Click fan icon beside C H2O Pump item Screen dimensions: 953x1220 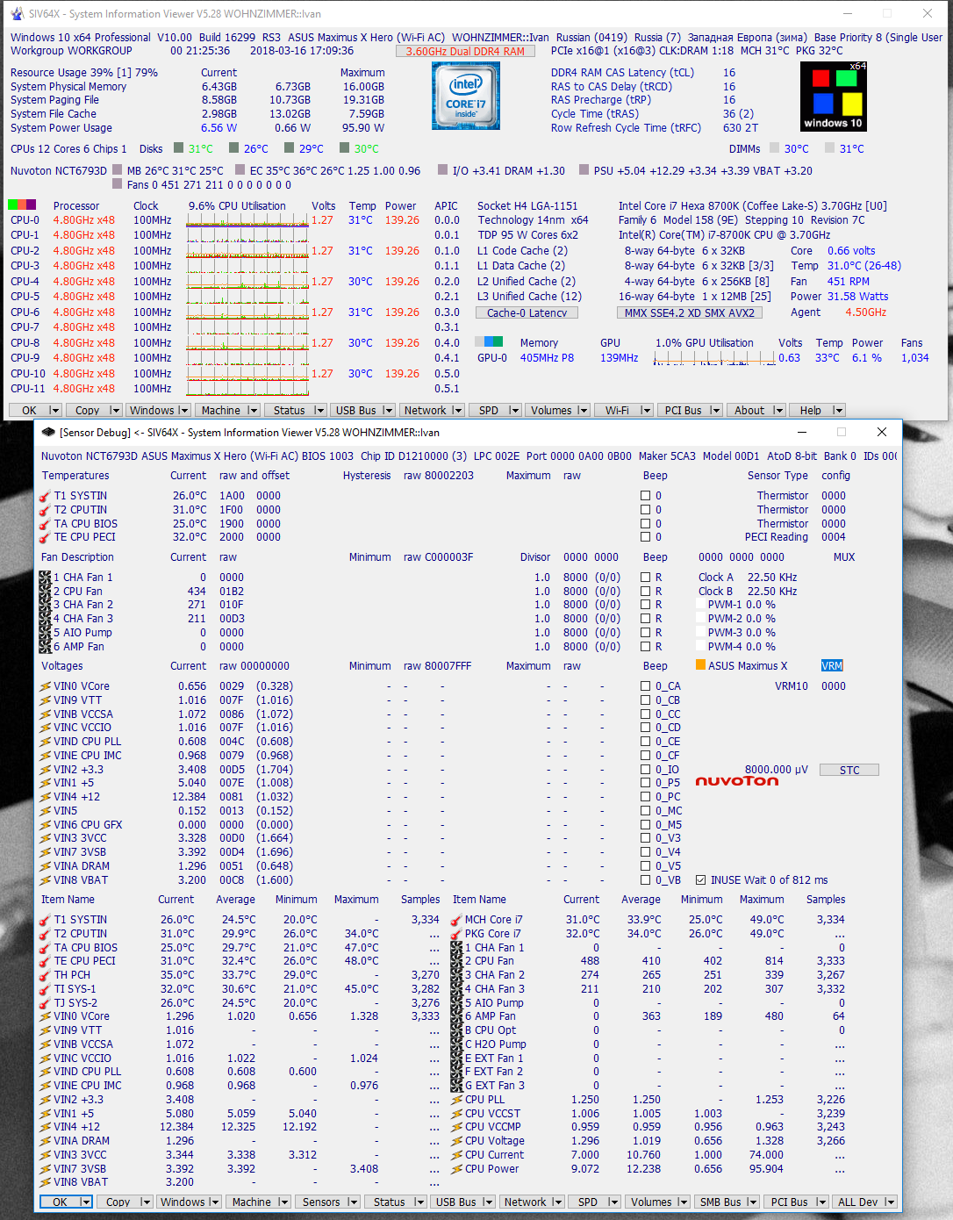456,1044
